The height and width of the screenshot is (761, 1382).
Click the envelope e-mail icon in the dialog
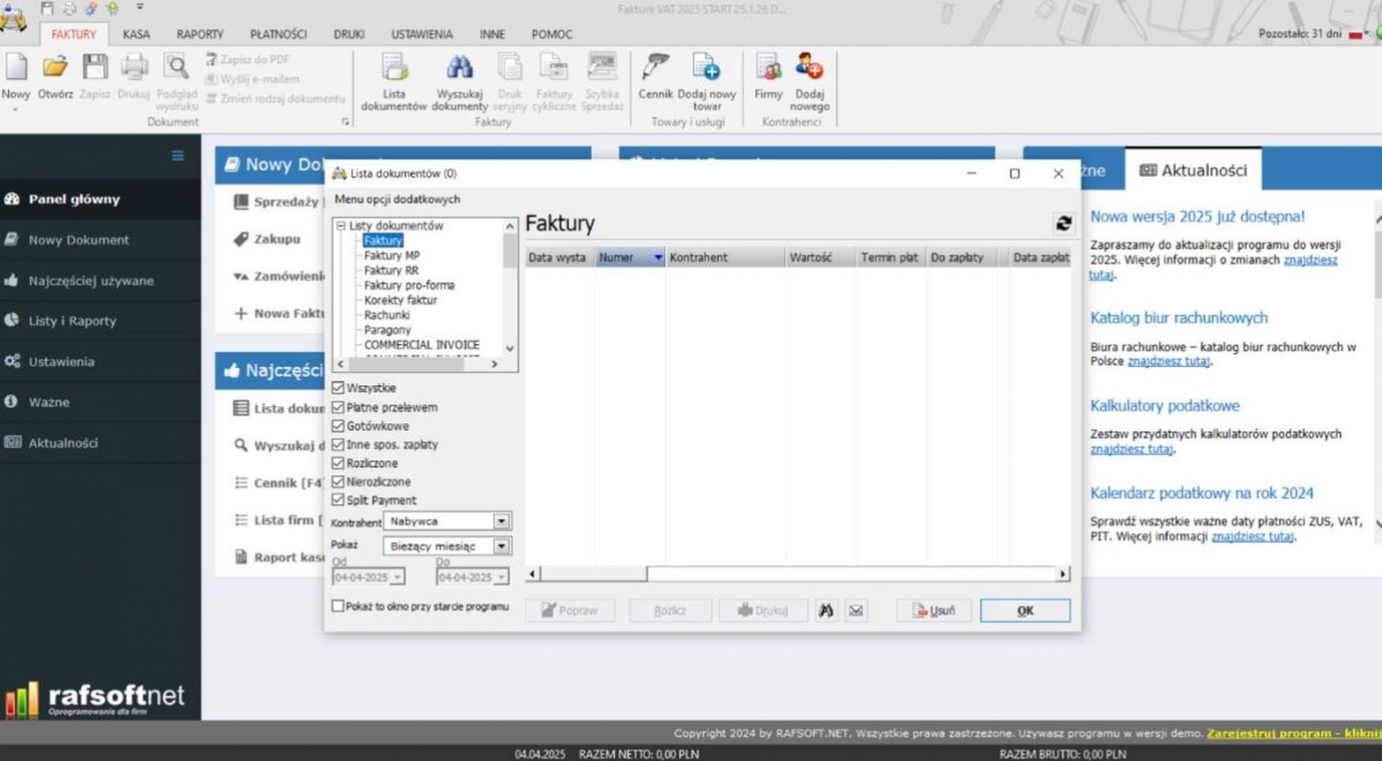(x=856, y=611)
